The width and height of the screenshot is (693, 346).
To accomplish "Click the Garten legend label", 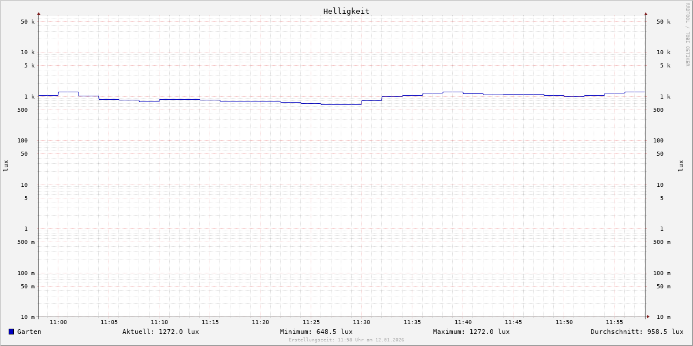I will 29,332.
